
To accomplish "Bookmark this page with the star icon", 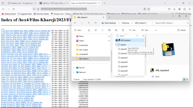I will click(149, 9).
